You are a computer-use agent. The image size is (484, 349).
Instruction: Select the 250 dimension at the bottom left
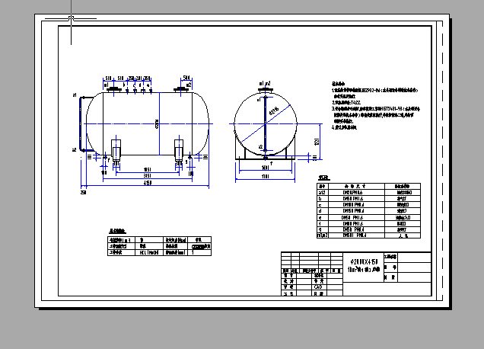click(x=84, y=192)
